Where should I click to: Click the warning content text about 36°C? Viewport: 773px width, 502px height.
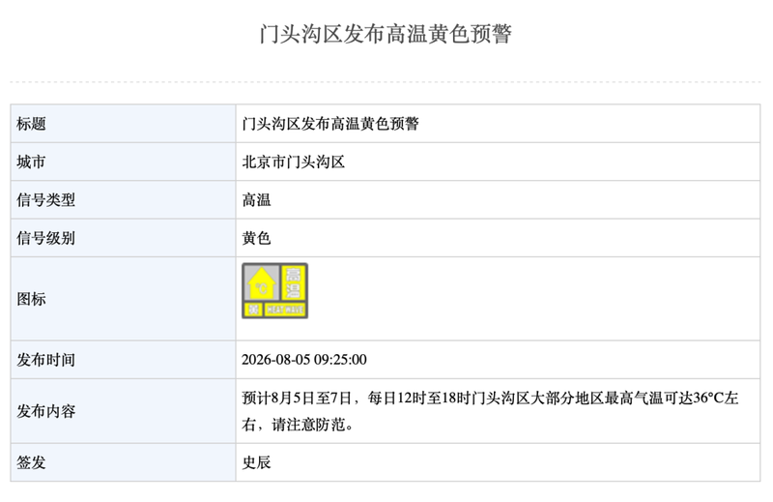pos(490,411)
